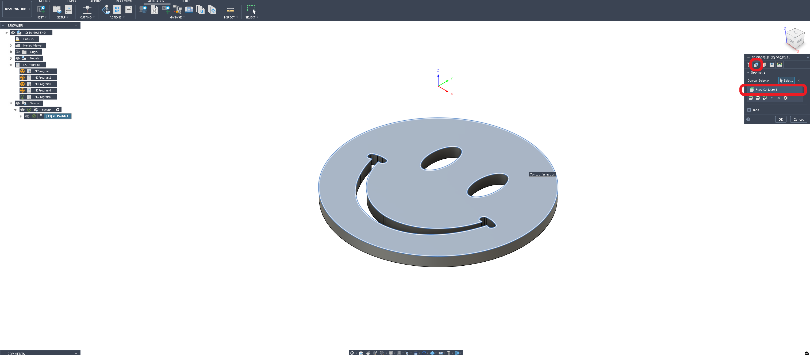Open the Machine Library icon
Viewport: 810px width, 355px height.
pos(189,10)
